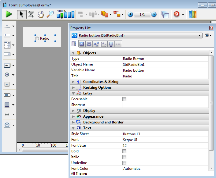Tick the Italic checkbox
Screen dimensions: 216x178
click(125, 157)
